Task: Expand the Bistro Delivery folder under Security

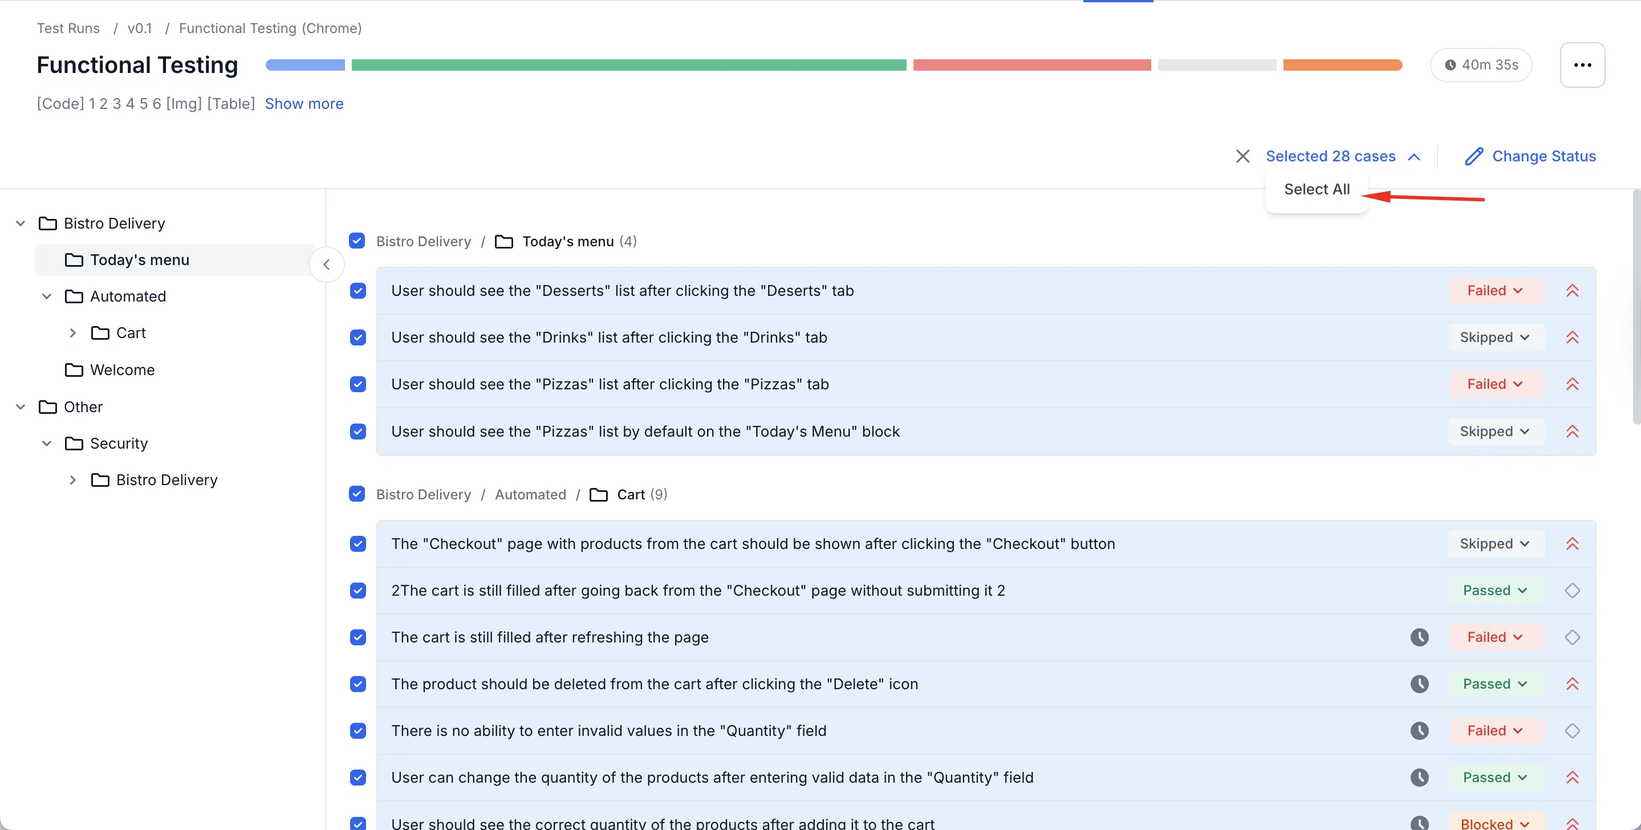Action: (x=72, y=479)
